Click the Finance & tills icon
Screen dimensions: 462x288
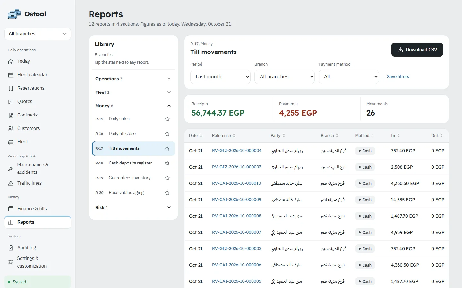click(x=11, y=209)
